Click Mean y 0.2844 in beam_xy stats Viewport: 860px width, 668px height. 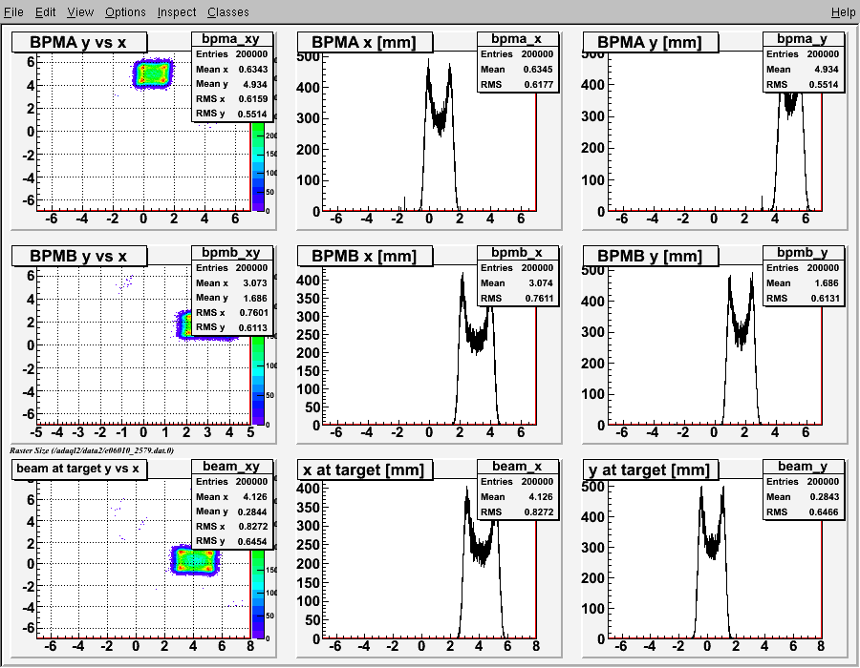click(x=232, y=511)
